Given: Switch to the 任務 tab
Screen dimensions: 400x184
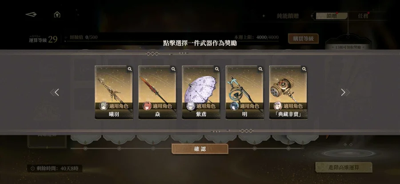Looking at the screenshot, I should coord(363,16).
